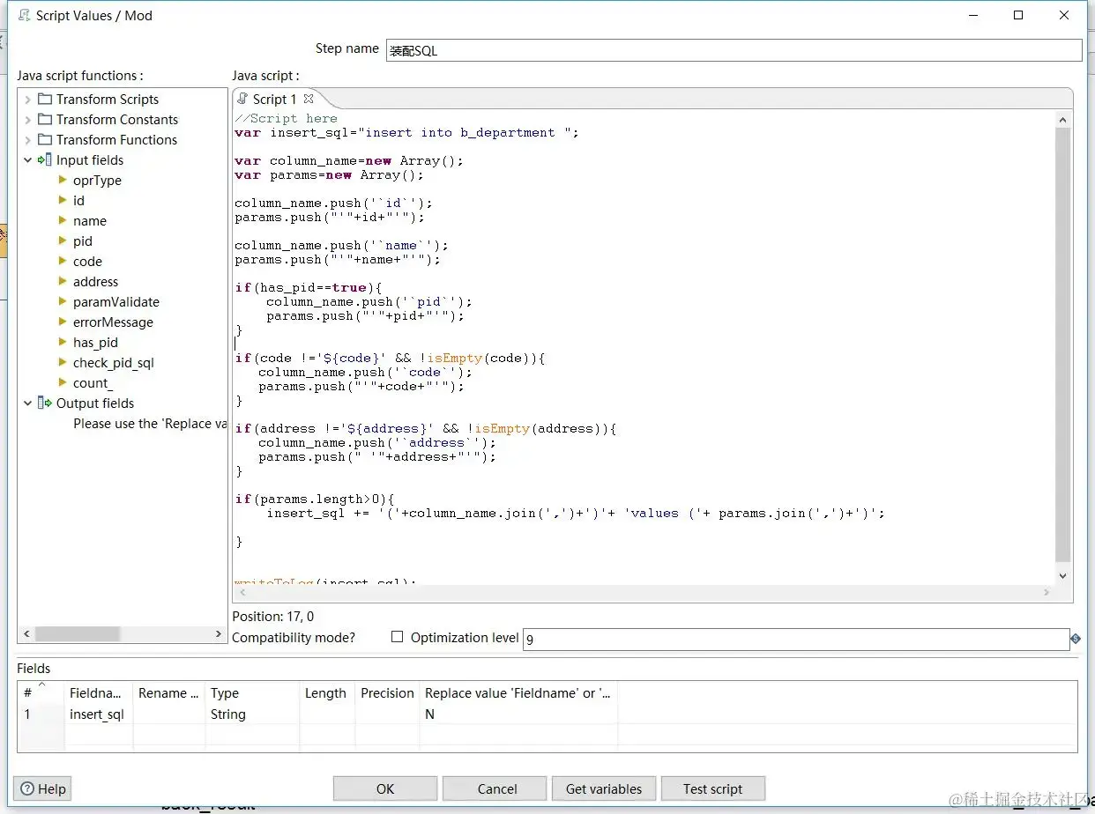Click the Replace value column header
1095x814 pixels.
click(x=518, y=693)
